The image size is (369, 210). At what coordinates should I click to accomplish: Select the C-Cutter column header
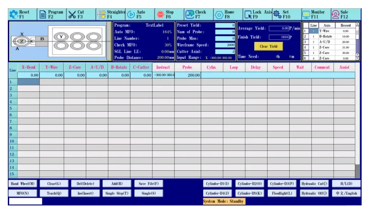[x=141, y=67]
